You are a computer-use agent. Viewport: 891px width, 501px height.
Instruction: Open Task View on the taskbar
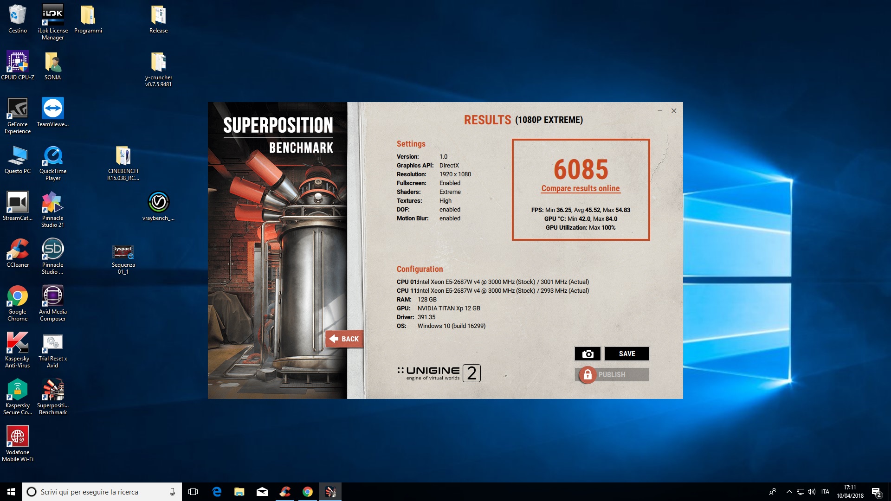point(193,492)
